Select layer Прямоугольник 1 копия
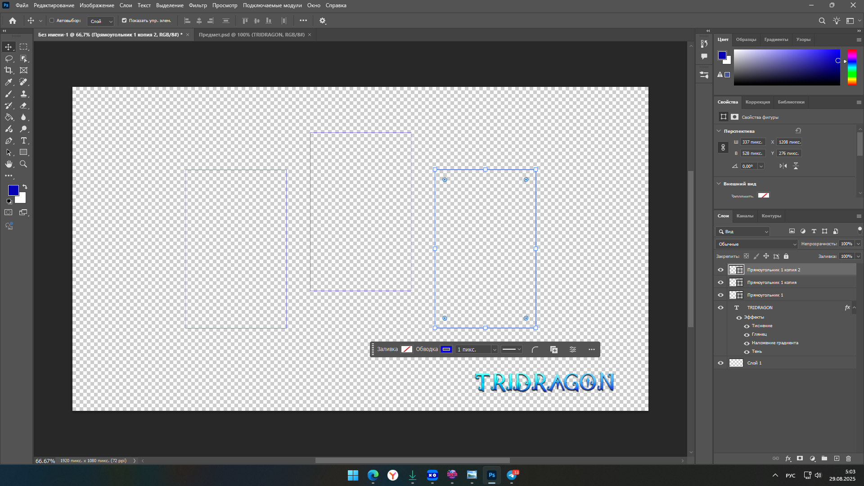 (771, 283)
